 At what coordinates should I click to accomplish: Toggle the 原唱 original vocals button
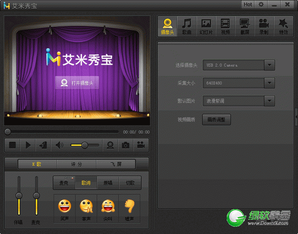108,183
